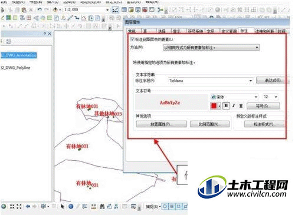Activate the Measure ruler tool
Image resolution: width=295 pixels, height=215 pixels.
tap(93, 206)
